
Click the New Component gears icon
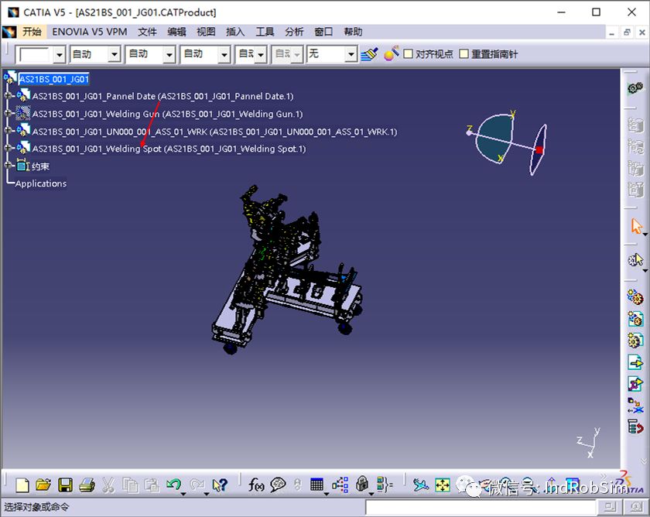(x=635, y=297)
